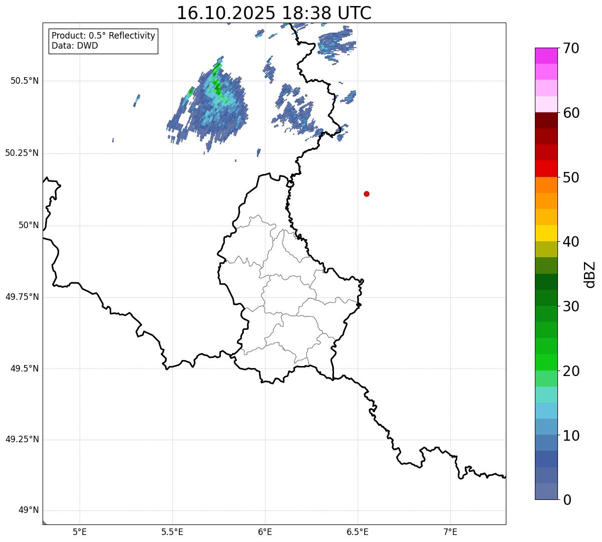The image size is (602, 542).
Task: Click the longitude label '5.5°E'
Action: pos(172,531)
